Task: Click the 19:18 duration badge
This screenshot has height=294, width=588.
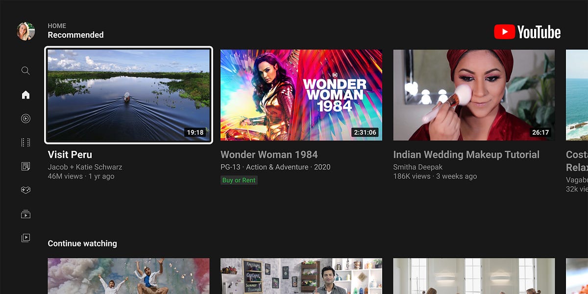Action: 195,132
